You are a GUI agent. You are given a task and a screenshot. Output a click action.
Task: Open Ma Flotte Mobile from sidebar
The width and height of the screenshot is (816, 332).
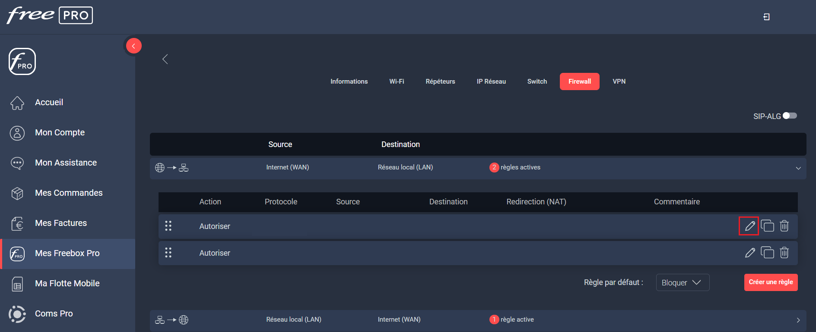67,284
